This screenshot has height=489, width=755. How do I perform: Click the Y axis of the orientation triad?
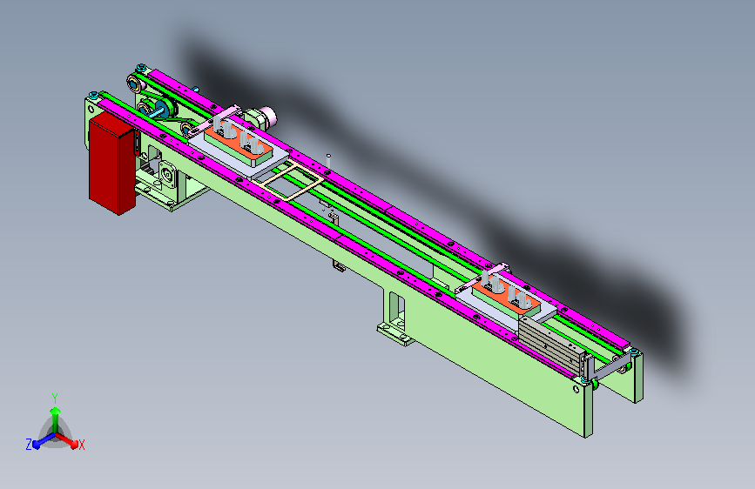coord(56,415)
